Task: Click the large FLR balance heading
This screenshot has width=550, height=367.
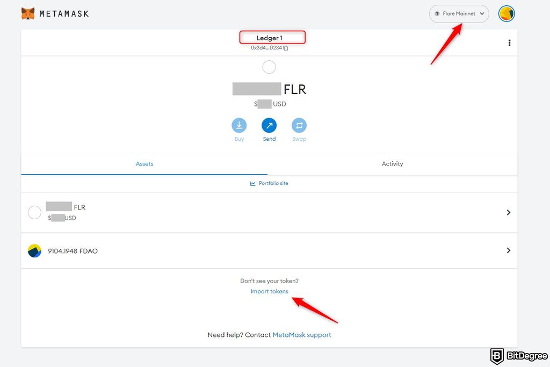Action: pos(270,89)
